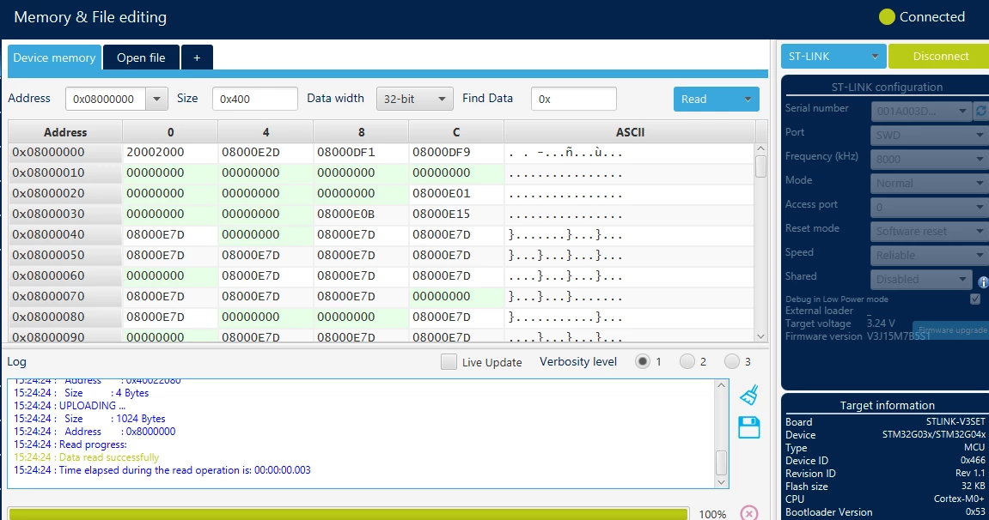
Task: Clear the log with the broom icon
Action: (748, 395)
